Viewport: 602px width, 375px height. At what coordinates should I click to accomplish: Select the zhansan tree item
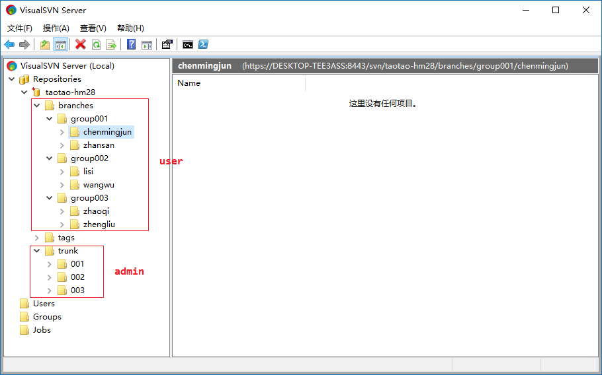[x=99, y=145]
